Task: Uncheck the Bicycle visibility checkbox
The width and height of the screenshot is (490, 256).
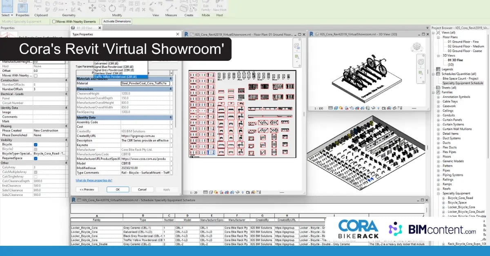Action: (36, 145)
